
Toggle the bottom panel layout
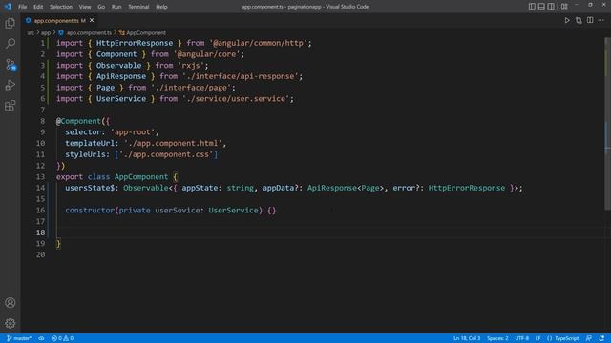coord(541,7)
